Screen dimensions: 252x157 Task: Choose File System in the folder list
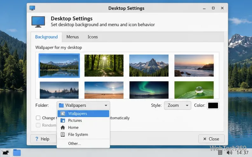[x=83, y=135]
